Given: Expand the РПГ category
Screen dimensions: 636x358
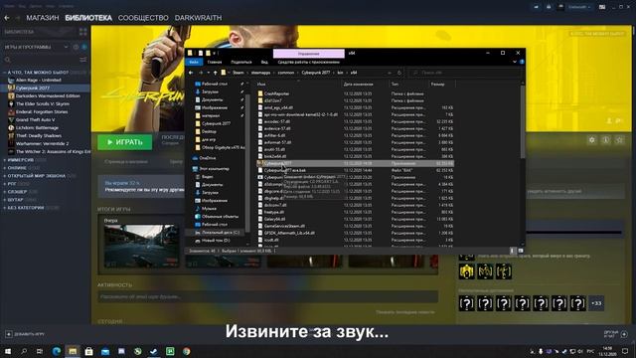Looking at the screenshot, I should tap(4, 184).
